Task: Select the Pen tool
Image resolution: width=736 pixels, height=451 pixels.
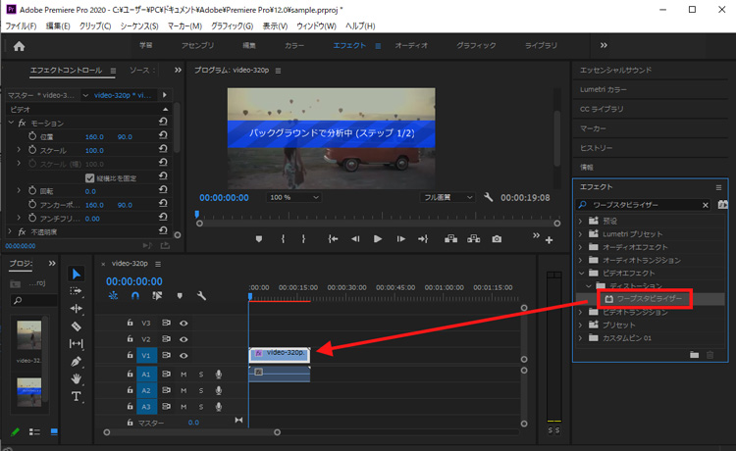Action: coord(77,361)
